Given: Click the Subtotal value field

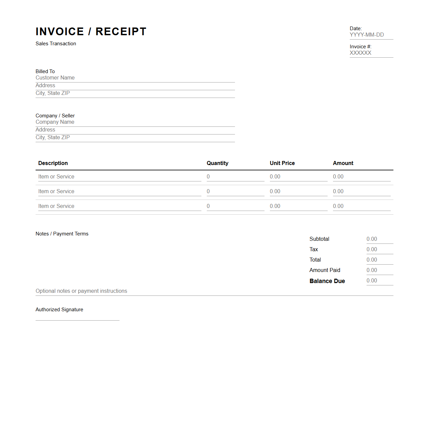Looking at the screenshot, I should pyautogui.click(x=379, y=239).
